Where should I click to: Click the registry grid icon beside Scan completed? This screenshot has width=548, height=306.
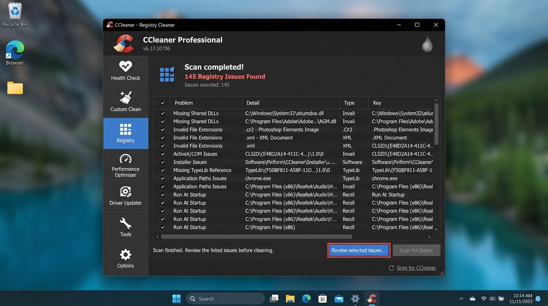[x=167, y=75]
